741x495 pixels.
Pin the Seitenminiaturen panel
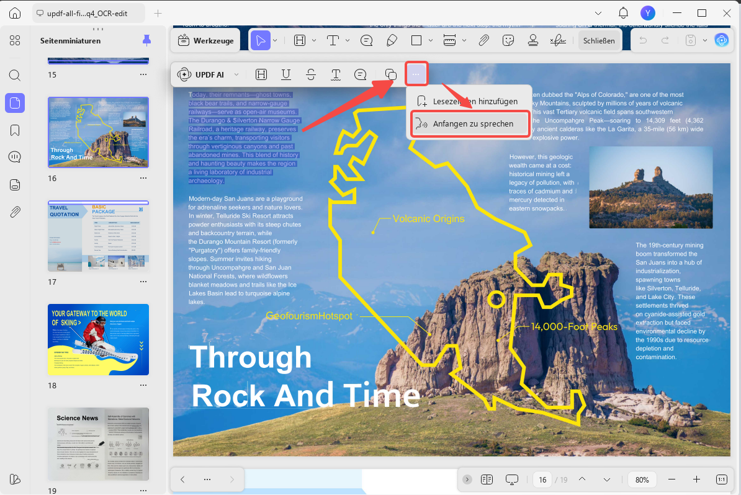147,40
